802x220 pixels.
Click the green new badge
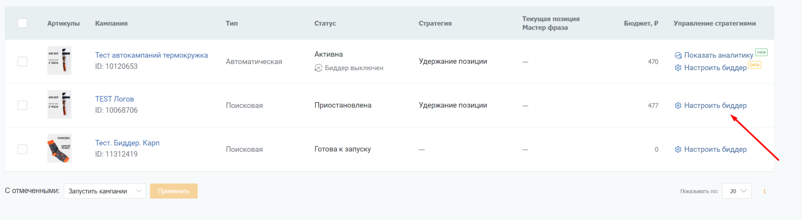pyautogui.click(x=761, y=52)
